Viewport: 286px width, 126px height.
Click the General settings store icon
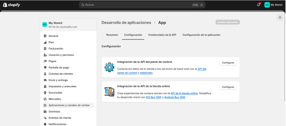45,36
